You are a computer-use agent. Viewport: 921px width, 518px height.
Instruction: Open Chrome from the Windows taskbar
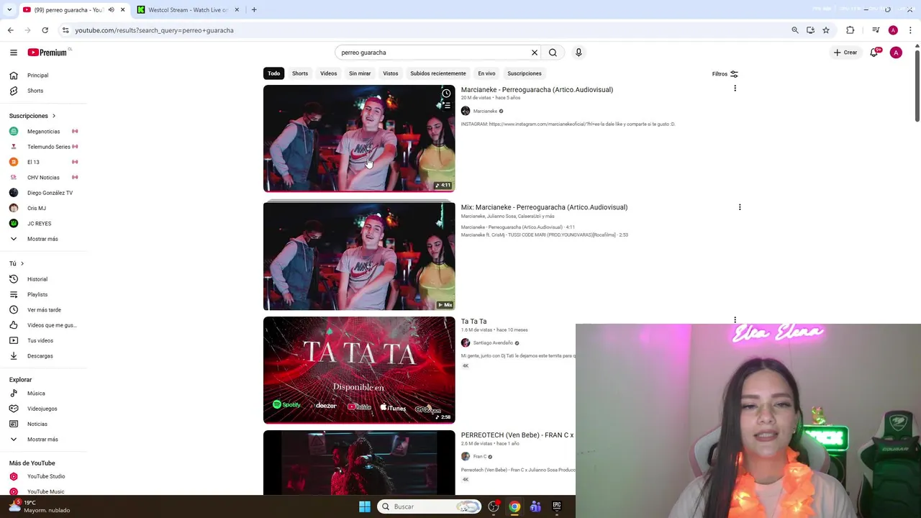514,506
